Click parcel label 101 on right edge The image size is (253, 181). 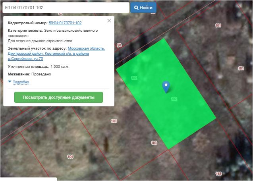click(241, 68)
